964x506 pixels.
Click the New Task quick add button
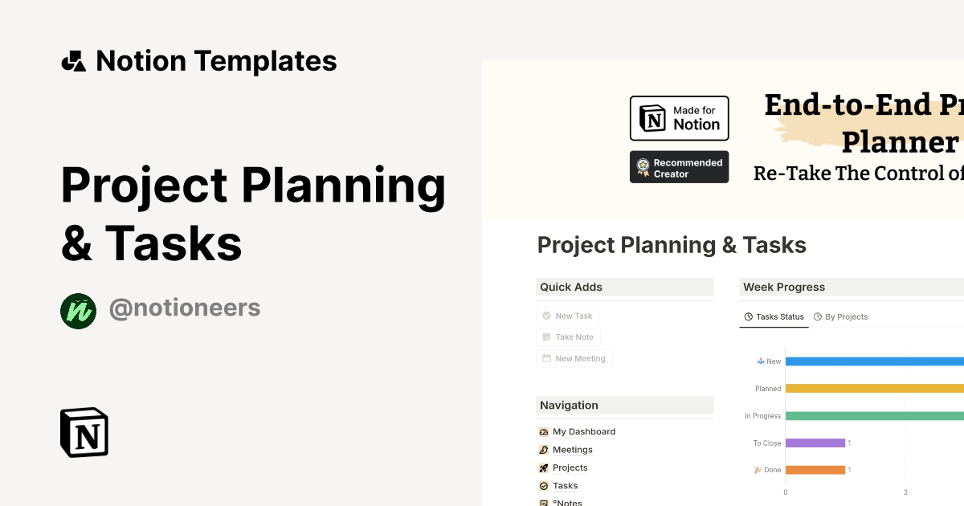[x=567, y=315]
